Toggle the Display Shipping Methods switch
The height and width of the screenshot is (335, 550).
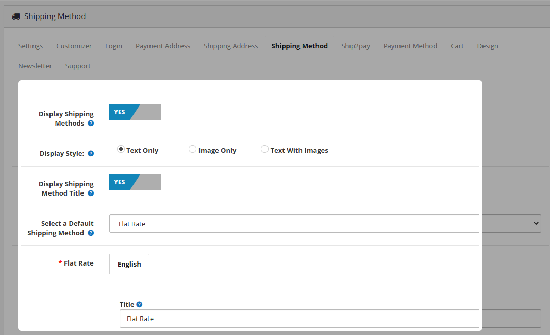pyautogui.click(x=135, y=112)
